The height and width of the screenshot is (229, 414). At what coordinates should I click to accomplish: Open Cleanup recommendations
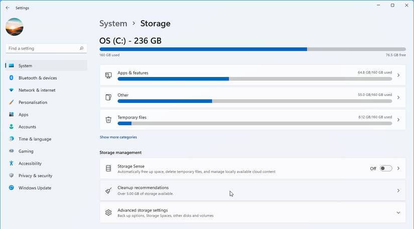(x=253, y=190)
